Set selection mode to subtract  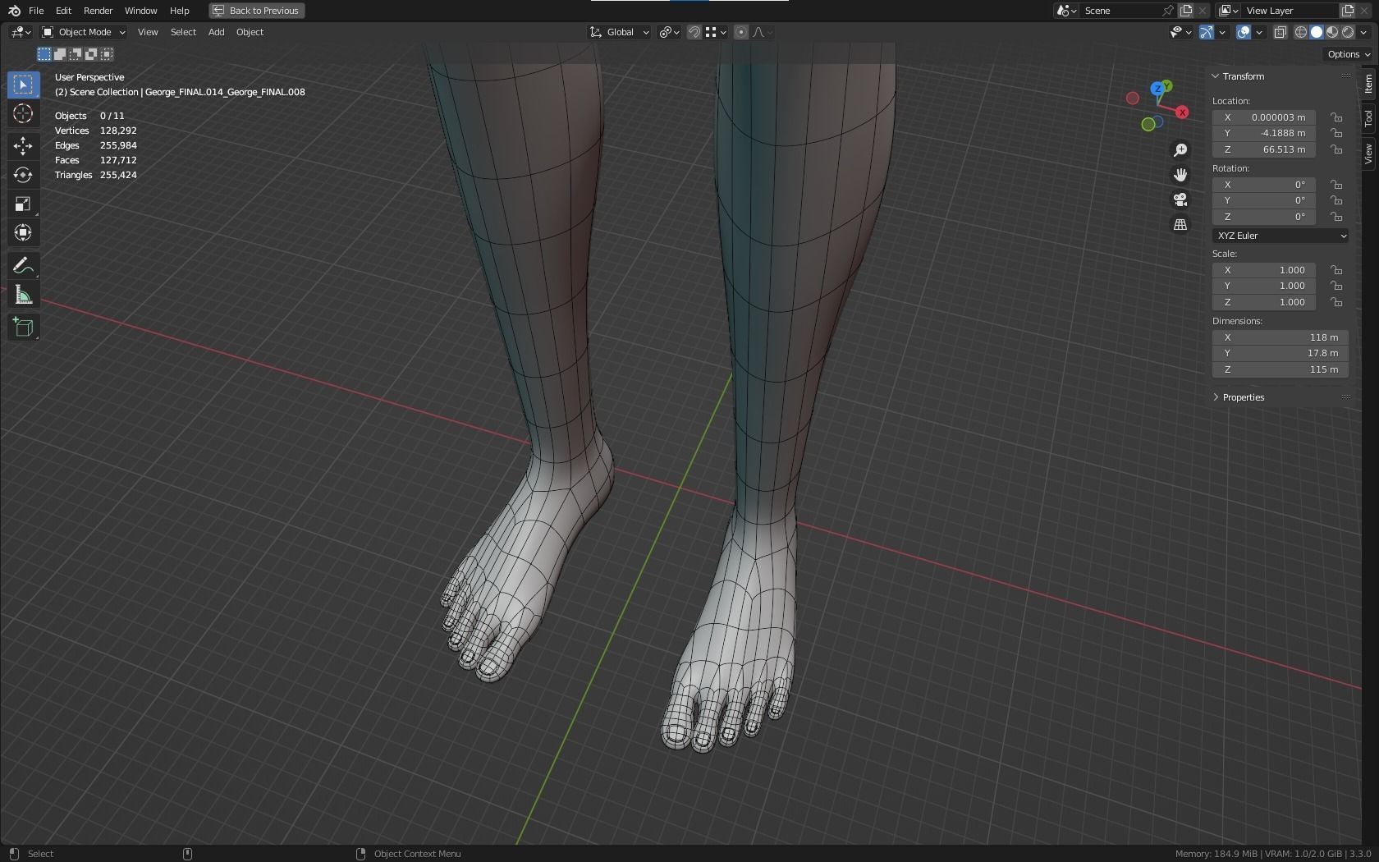76,54
